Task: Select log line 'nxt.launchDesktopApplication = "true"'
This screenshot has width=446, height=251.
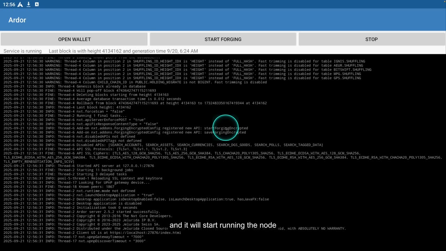Action: pyautogui.click(x=79, y=195)
